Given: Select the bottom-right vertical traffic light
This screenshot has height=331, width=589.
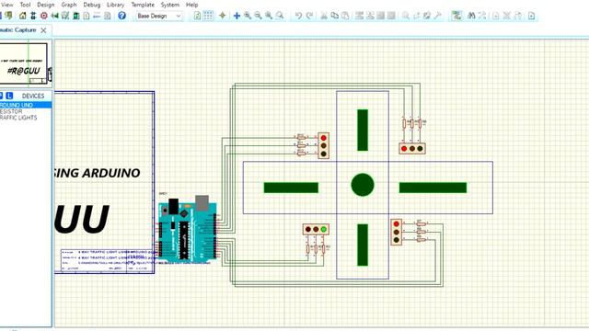Looking at the screenshot, I should 397,232.
